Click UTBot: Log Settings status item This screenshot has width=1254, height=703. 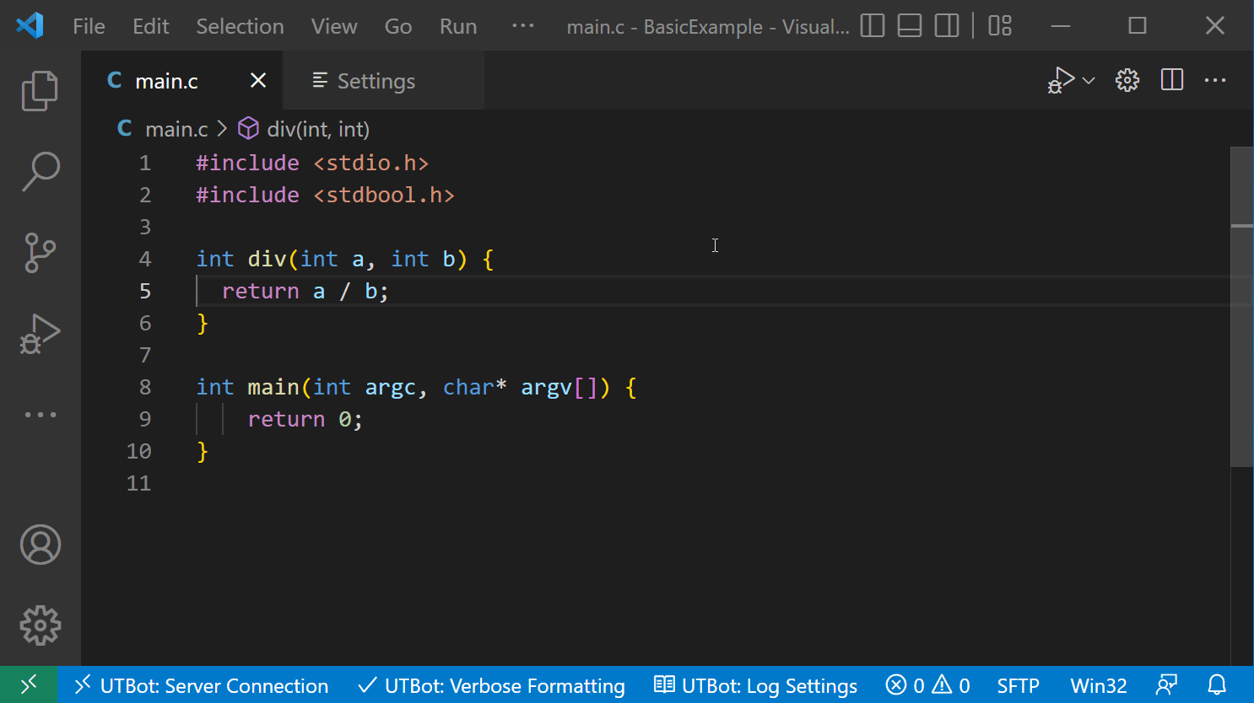756,685
